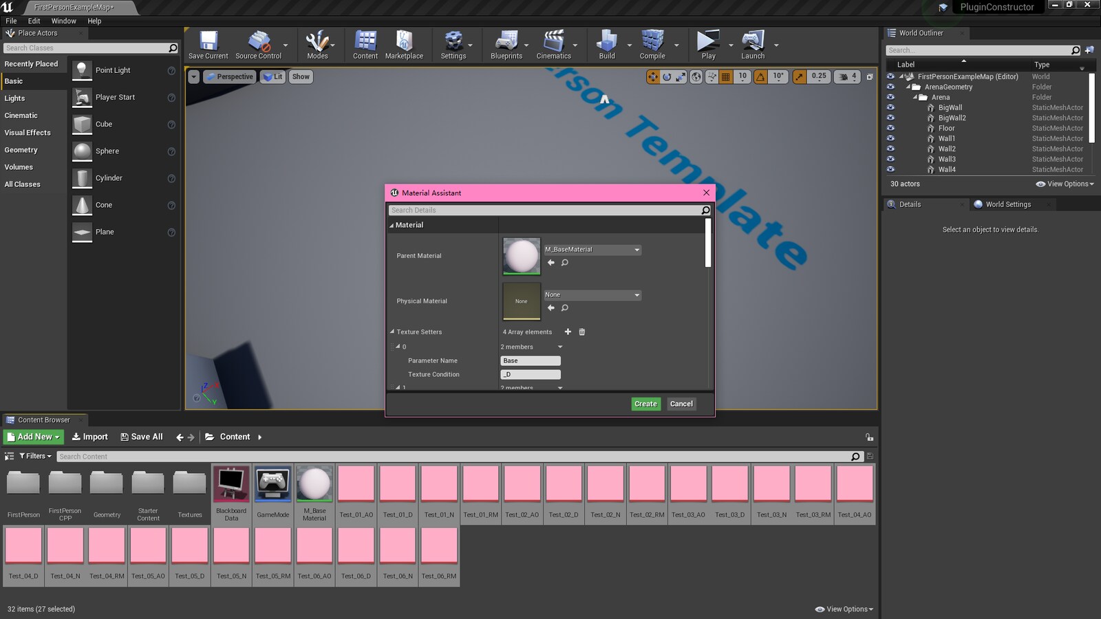The image size is (1101, 619).
Task: Open the Marketplace from the toolbar
Action: (404, 44)
